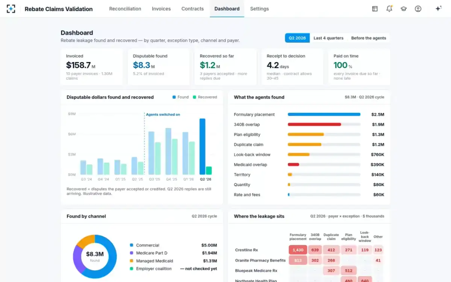This screenshot has width=451, height=282.
Task: Open the sparkle AI assistant icon
Action: pos(438,9)
